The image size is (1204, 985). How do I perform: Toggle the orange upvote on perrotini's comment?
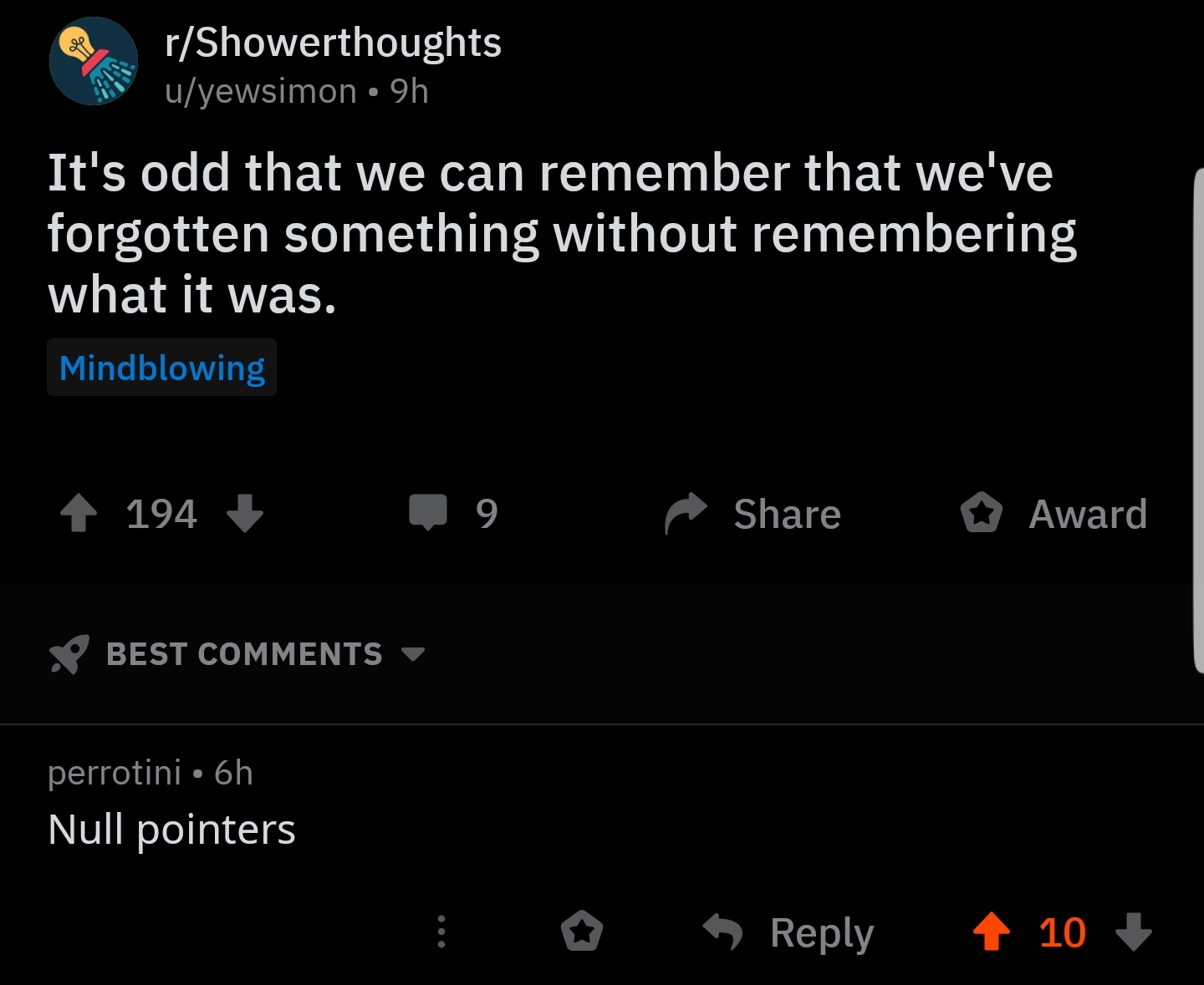point(992,932)
